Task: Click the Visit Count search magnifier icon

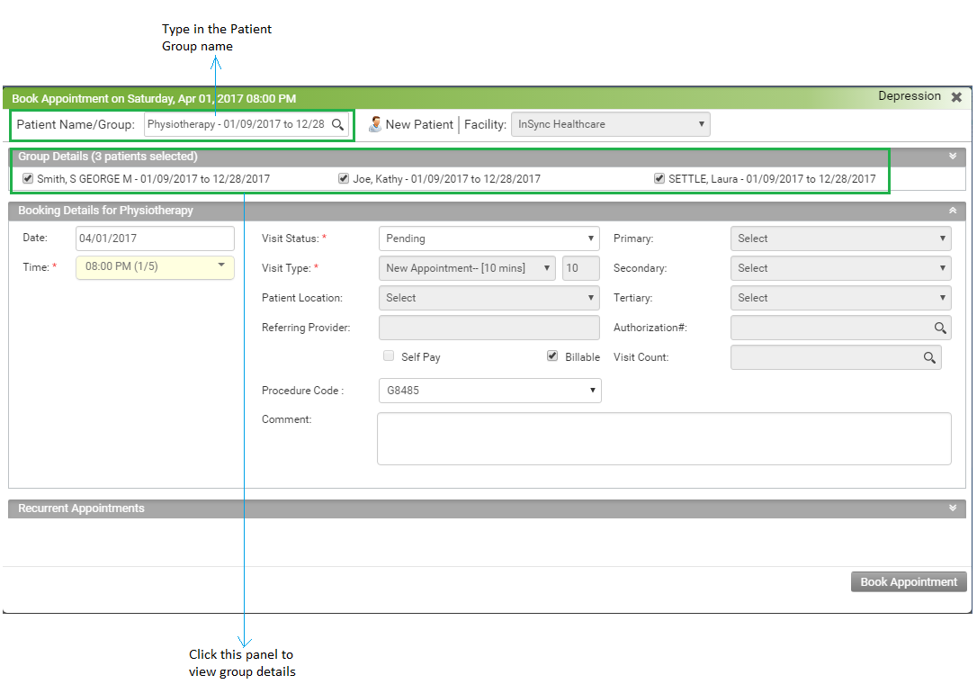Action: coord(929,358)
